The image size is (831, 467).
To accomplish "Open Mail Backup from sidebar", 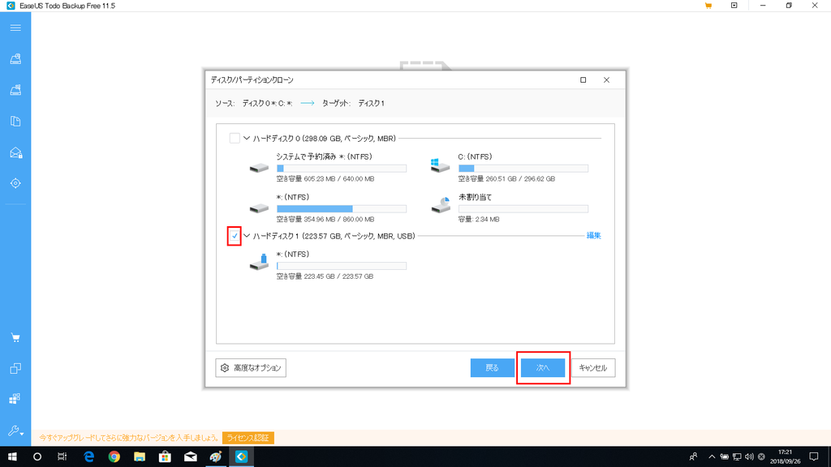I will [15, 153].
